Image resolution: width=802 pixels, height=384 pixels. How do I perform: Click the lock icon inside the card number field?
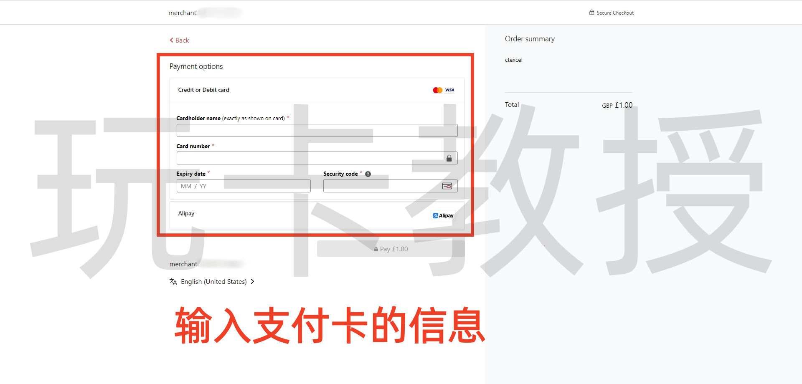(449, 158)
